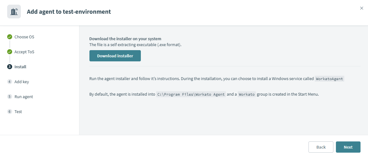Click the C:\Program Files\Workato Agent path
Image resolution: width=368 pixels, height=157 pixels.
(x=191, y=94)
